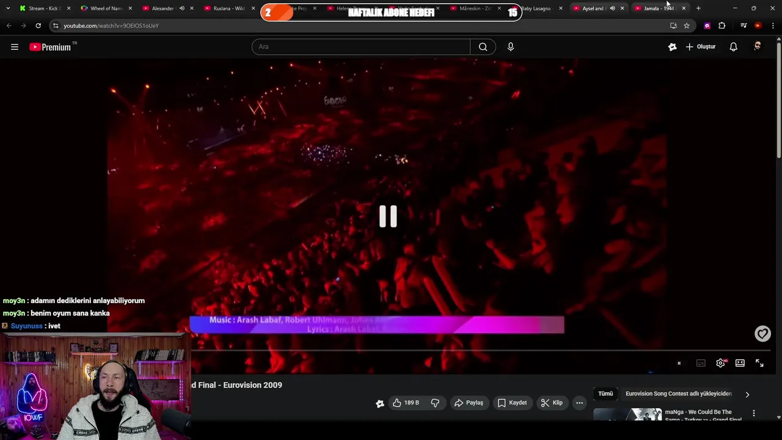
Task: Click the video title Final - Eurovision 2009
Action: pos(236,385)
